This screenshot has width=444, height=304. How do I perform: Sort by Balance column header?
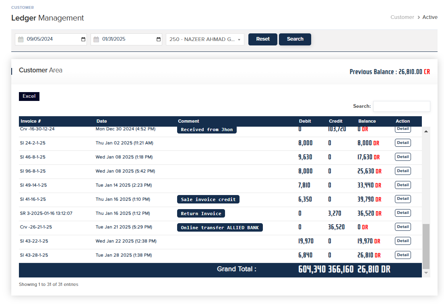pos(367,121)
